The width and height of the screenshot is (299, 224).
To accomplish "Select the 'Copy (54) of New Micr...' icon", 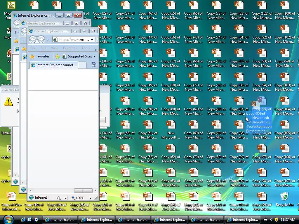I will pyautogui.click(x=148, y=202).
